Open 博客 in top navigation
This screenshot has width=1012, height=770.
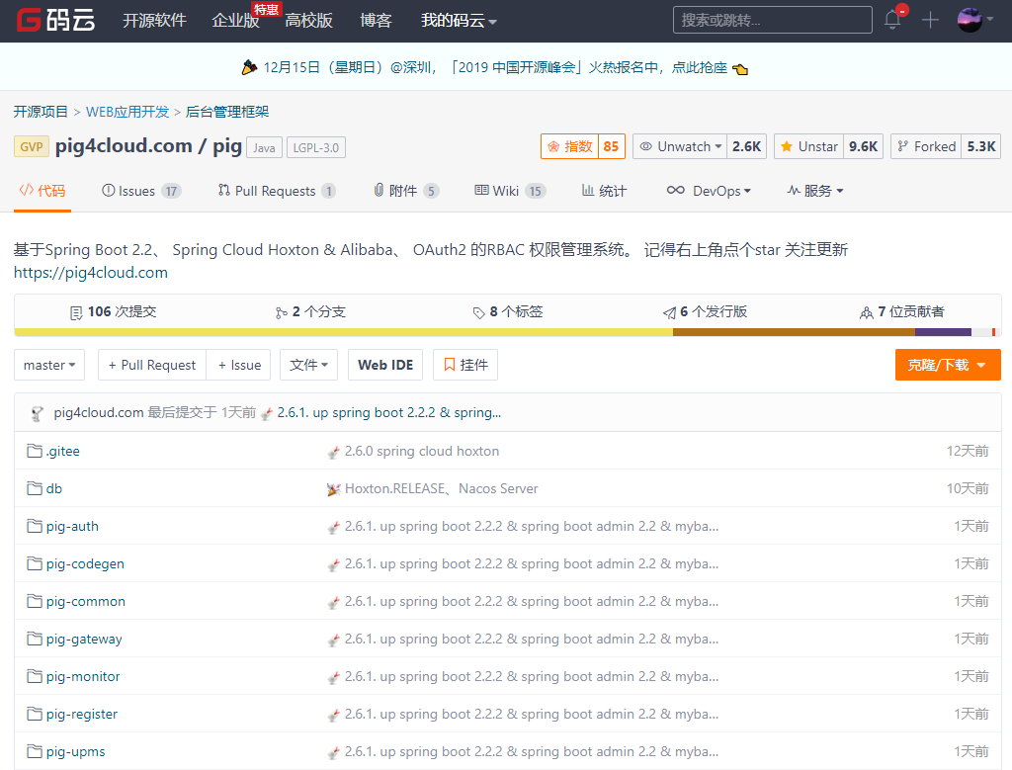point(376,21)
